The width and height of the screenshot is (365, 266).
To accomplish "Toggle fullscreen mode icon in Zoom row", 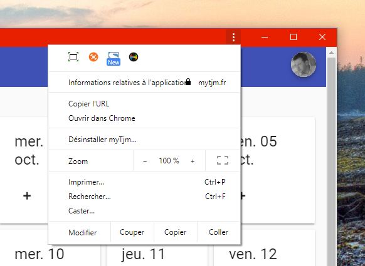I will click(x=223, y=160).
